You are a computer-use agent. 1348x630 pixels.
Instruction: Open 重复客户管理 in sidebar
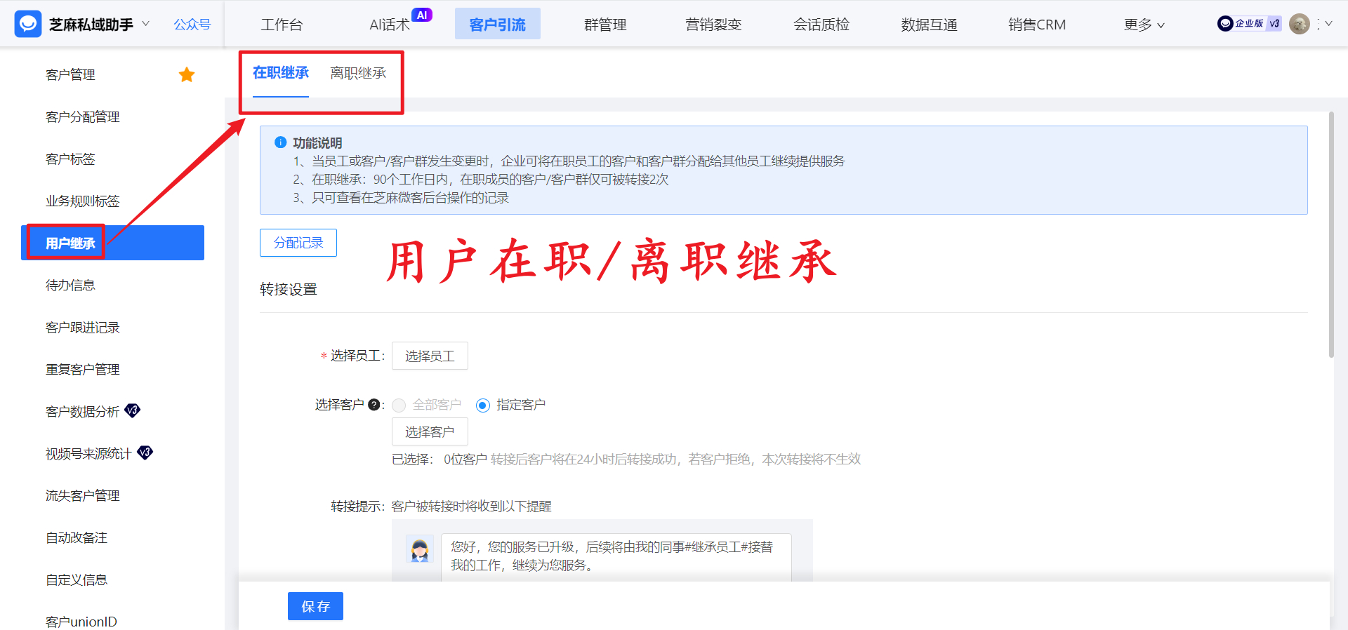click(x=82, y=369)
